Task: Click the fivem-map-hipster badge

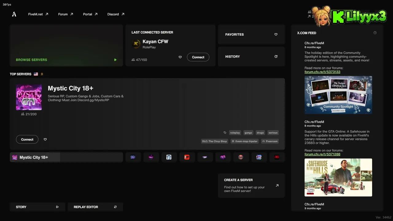Action: [244, 141]
